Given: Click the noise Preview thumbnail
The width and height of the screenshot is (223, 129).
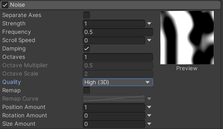Looking at the screenshot, I should 187,38.
